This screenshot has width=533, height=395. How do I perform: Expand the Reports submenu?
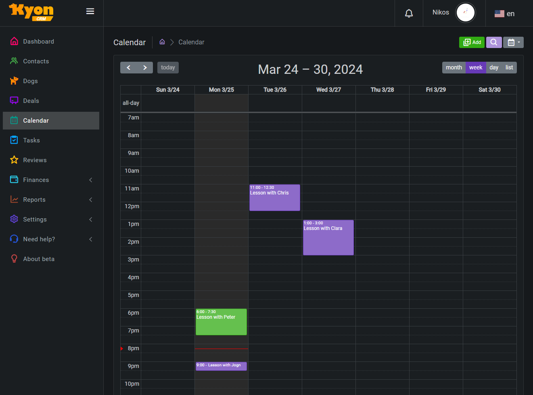[34, 200]
